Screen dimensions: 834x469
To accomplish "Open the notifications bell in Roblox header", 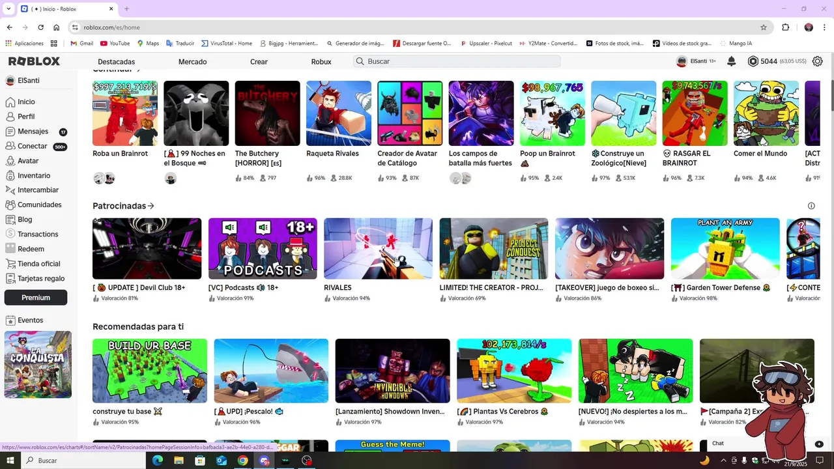I will 731,61.
